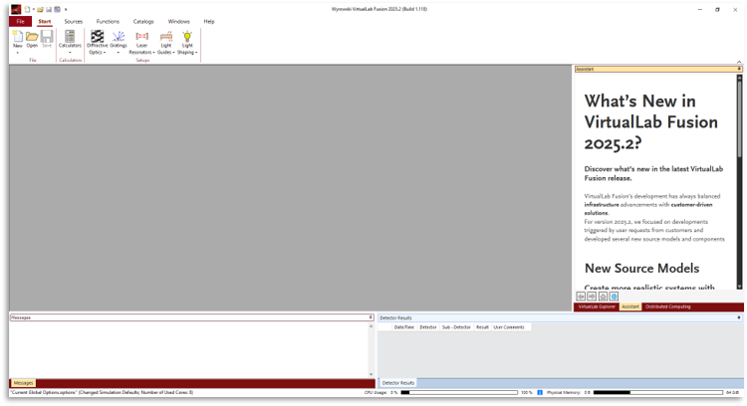Viewport: 747px width, 406px height.
Task: Switch to the Catalogs ribbon tab
Action: click(x=143, y=21)
